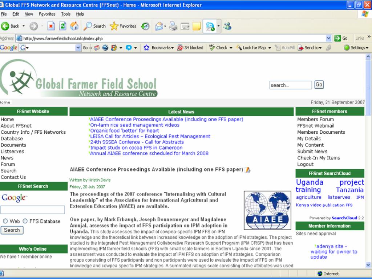Click the edit pencil icon beside article title
Viewport: 372px width, 279px height.
[x=247, y=170]
